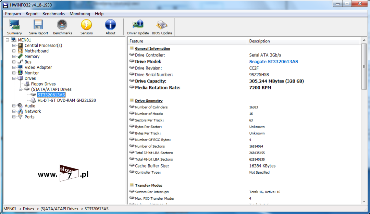Click the status bar path text
Viewport: 370px width, 214px height.
(x=56, y=209)
